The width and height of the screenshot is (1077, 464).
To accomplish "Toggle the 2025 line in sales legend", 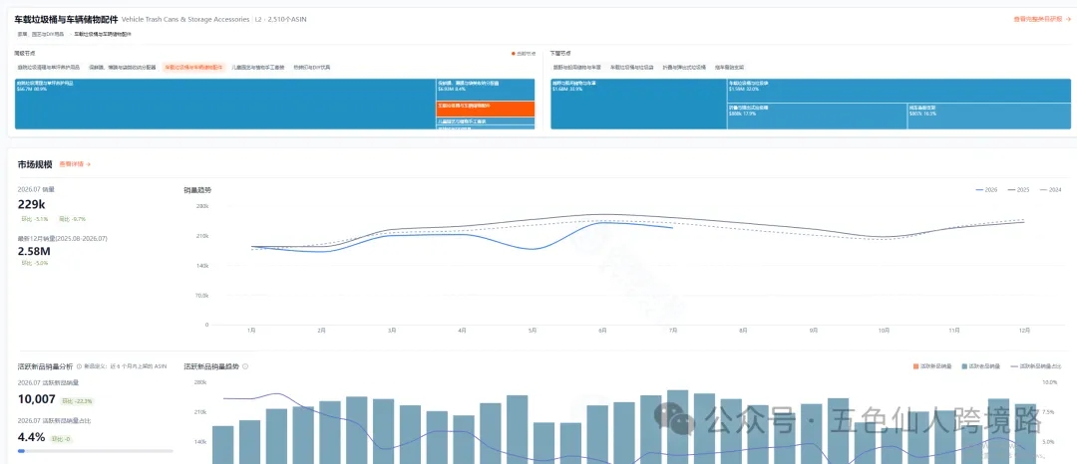I will pyautogui.click(x=1018, y=190).
